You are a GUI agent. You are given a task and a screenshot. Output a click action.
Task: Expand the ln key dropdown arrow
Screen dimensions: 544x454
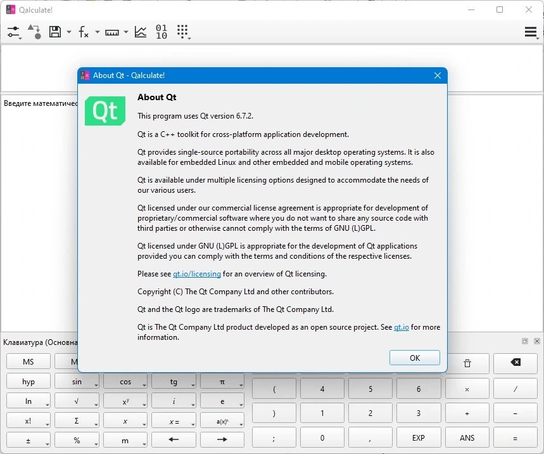(47, 405)
